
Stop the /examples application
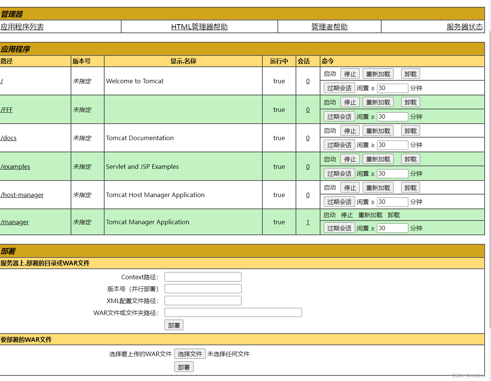click(x=350, y=159)
